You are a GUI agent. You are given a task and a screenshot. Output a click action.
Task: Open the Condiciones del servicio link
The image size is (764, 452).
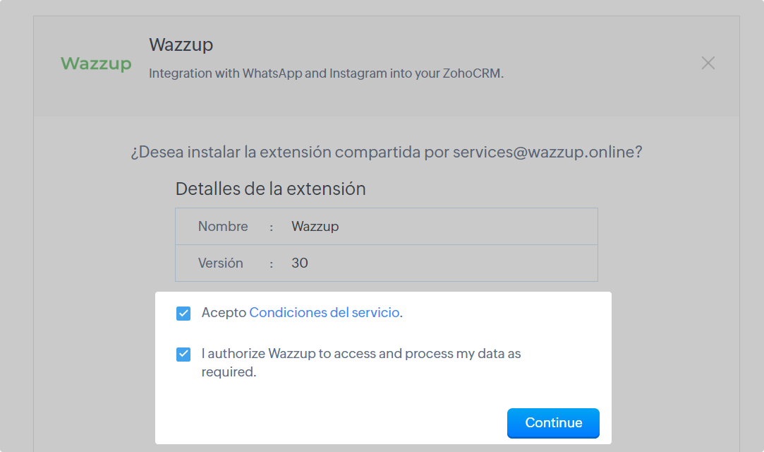click(325, 312)
